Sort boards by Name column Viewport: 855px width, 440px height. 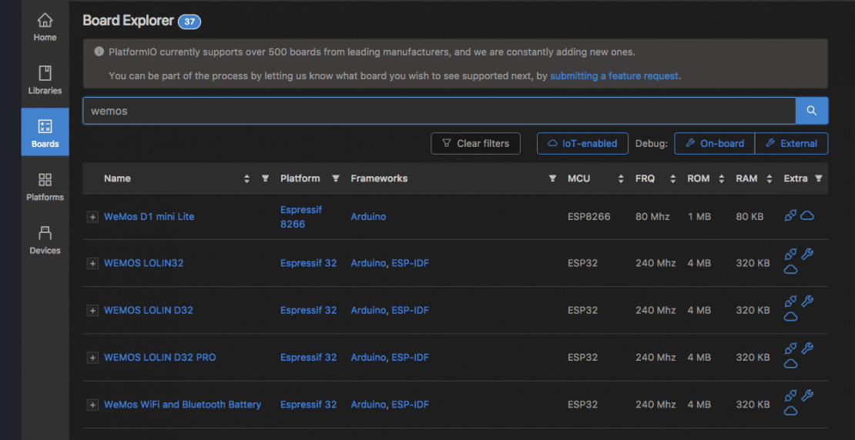pos(247,178)
